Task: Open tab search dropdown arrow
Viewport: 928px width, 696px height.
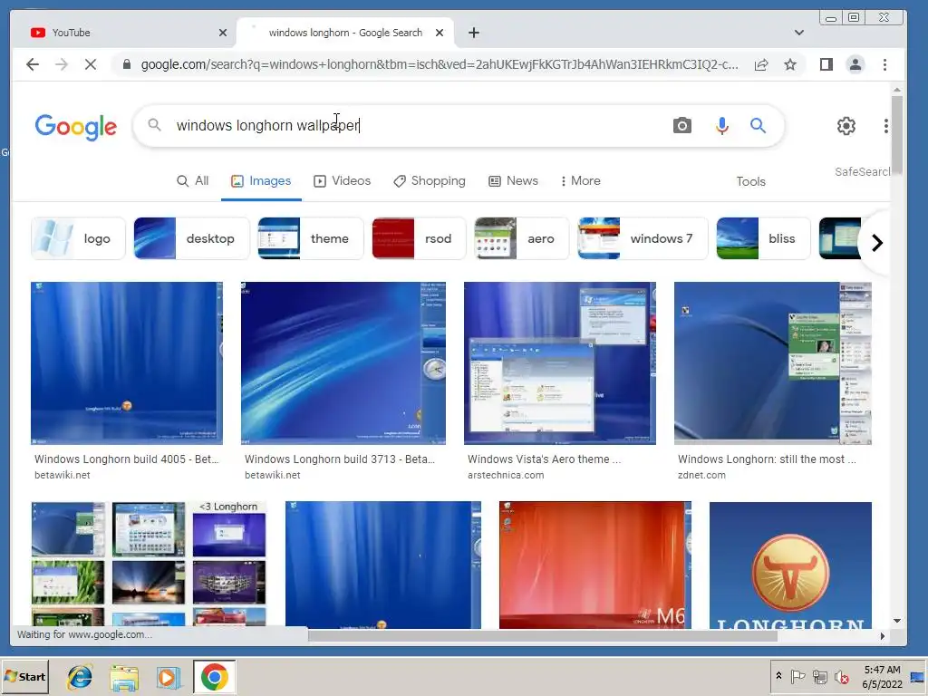Action: [799, 33]
